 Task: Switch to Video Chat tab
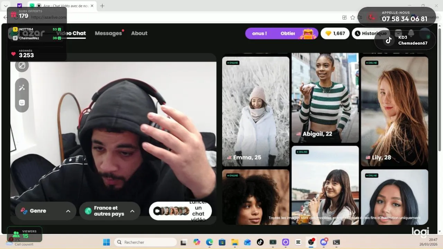pyautogui.click(x=71, y=33)
